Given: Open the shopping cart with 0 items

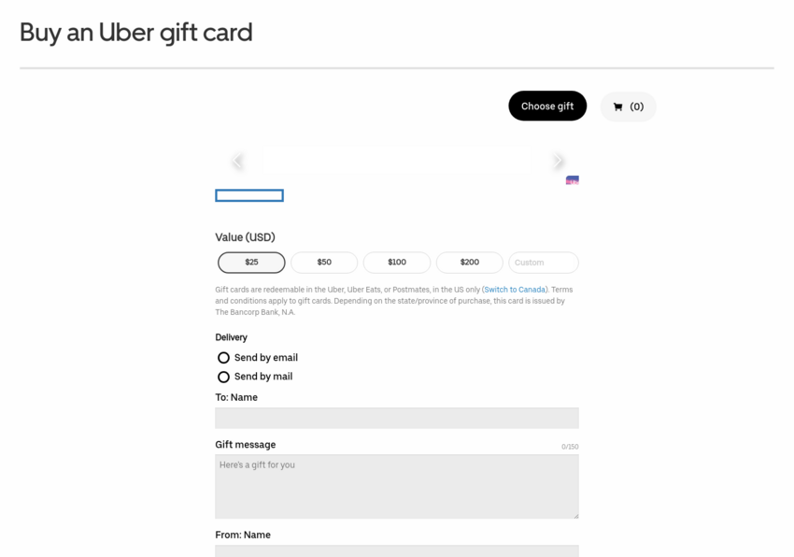Looking at the screenshot, I should pos(628,107).
